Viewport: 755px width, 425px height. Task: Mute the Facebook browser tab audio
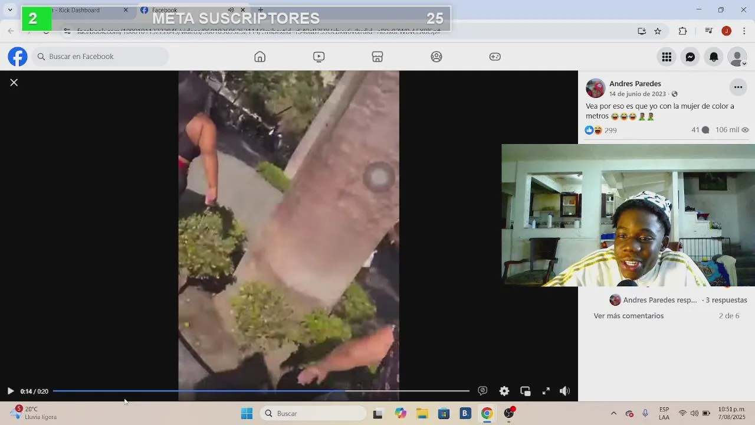(x=231, y=10)
